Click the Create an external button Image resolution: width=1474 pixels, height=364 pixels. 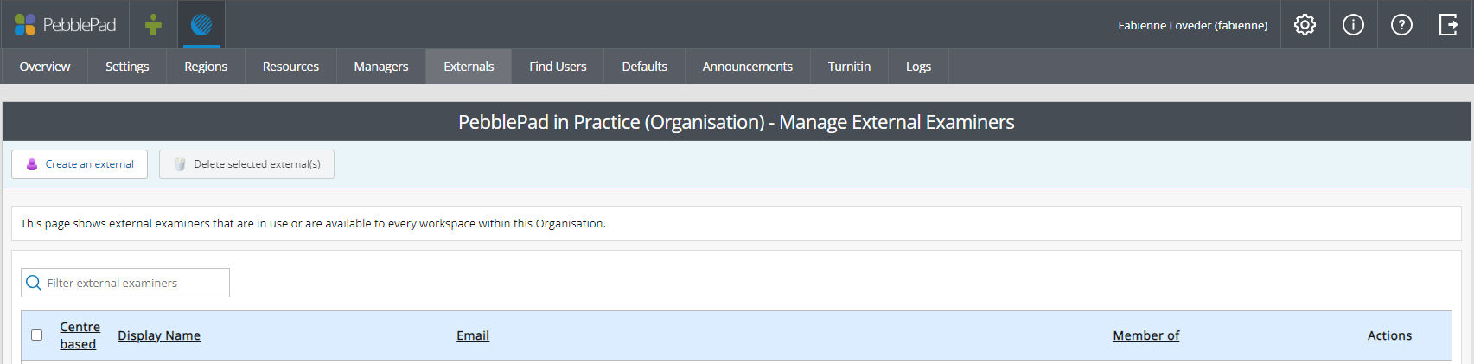point(80,164)
